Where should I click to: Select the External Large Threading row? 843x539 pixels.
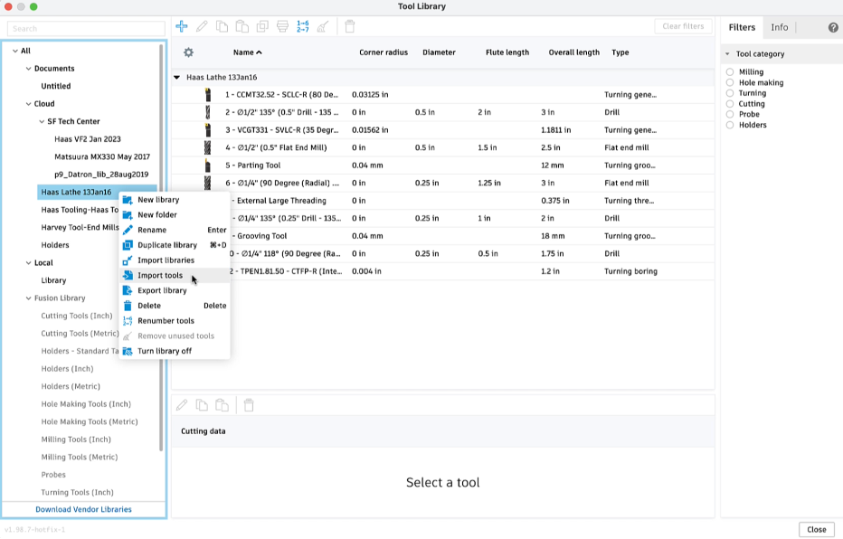click(443, 201)
